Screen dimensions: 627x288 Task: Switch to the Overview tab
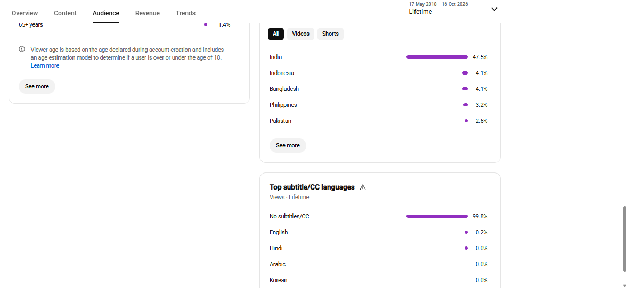25,13
